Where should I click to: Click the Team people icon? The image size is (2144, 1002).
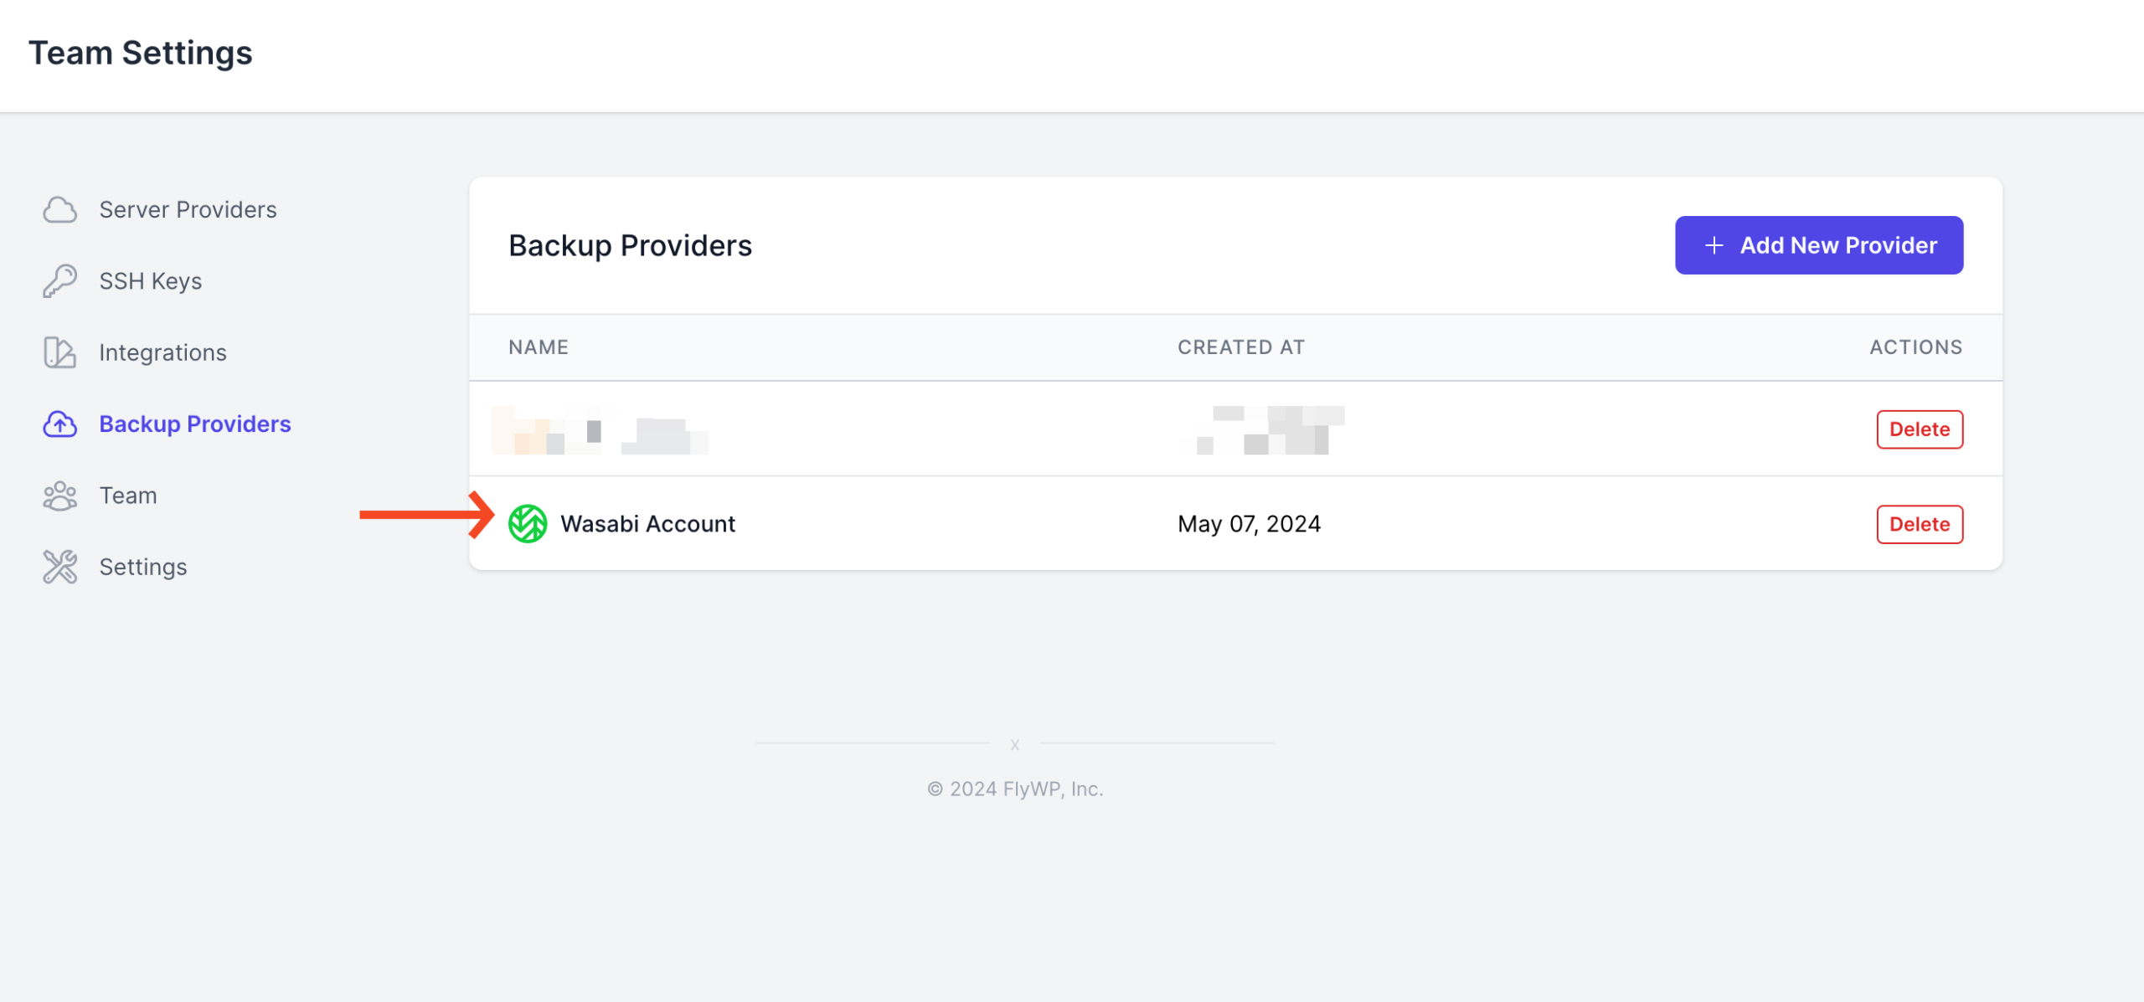59,496
